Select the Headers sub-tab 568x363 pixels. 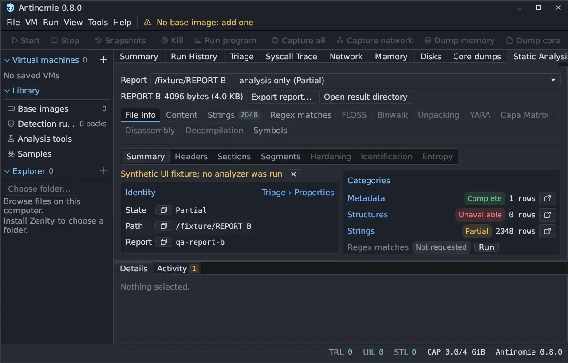191,157
